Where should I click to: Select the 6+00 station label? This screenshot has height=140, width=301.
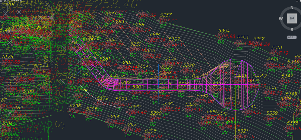(x=199, y=76)
